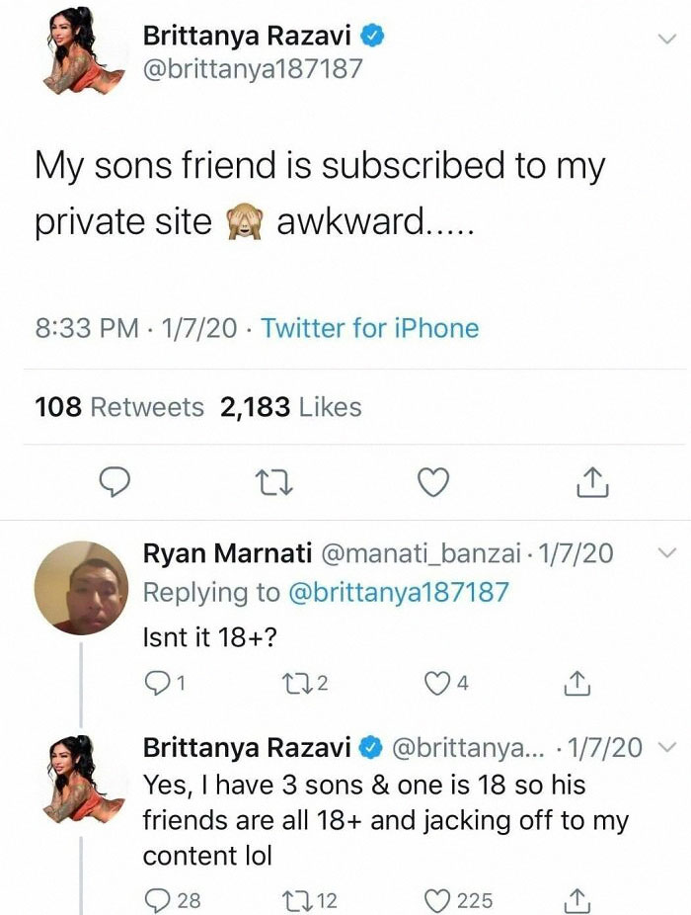Like the main tweet
691x915 pixels.
pyautogui.click(x=432, y=482)
